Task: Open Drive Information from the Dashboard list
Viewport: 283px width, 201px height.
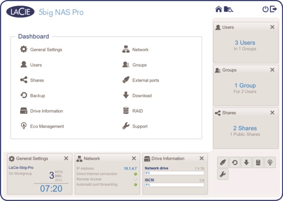Action: [47, 111]
